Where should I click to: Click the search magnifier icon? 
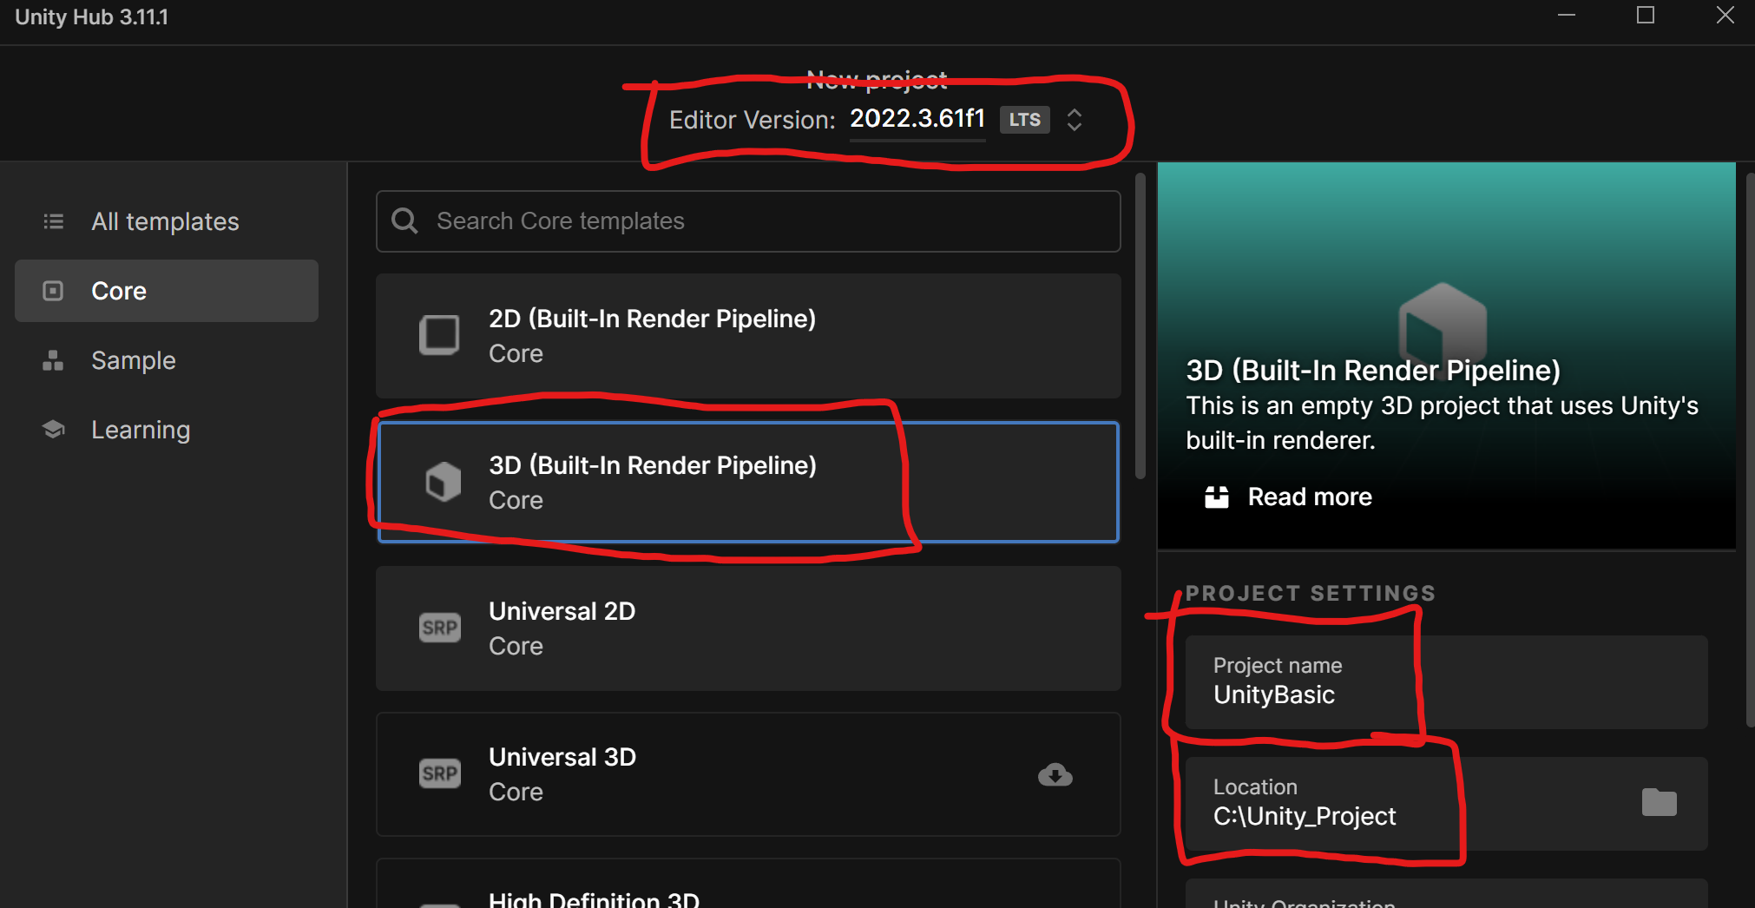tap(404, 220)
